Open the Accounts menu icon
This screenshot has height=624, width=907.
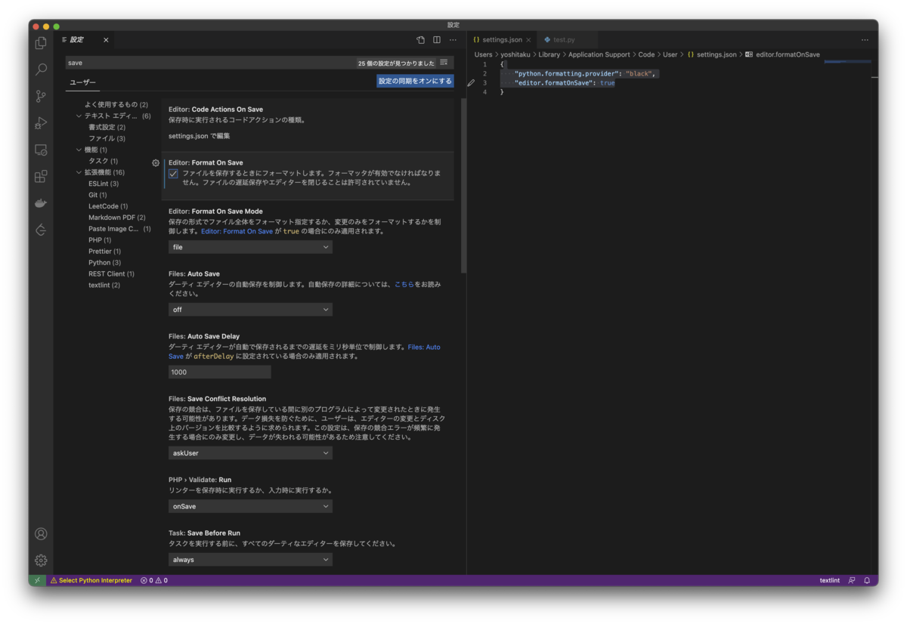click(x=41, y=534)
